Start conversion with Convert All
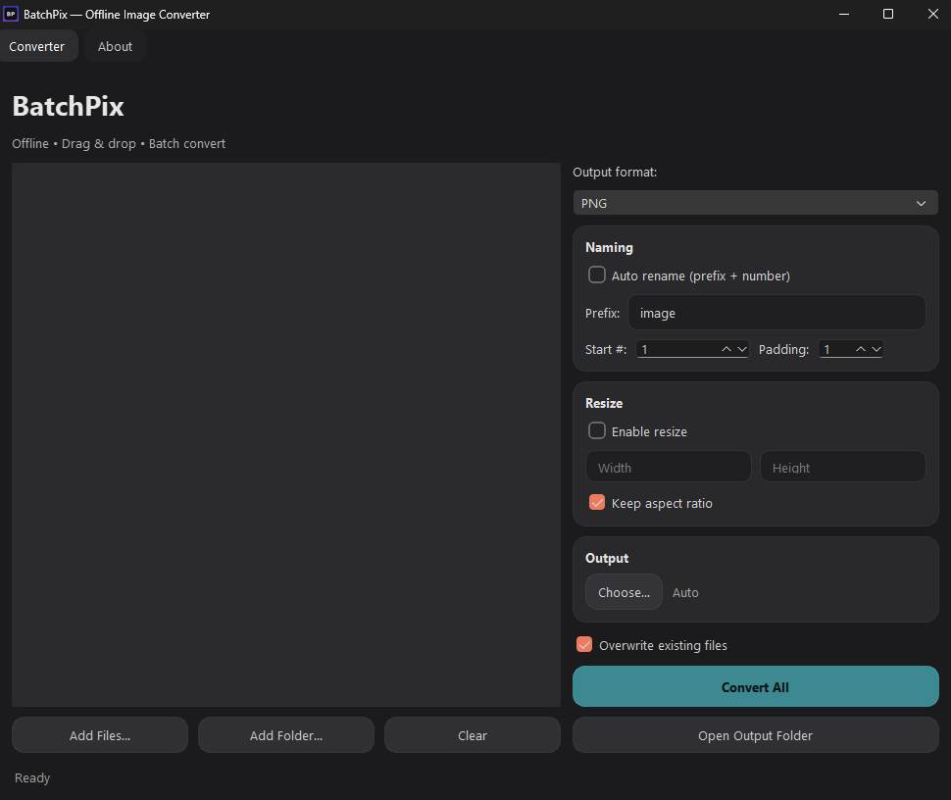Viewport: 951px width, 800px height. point(755,686)
